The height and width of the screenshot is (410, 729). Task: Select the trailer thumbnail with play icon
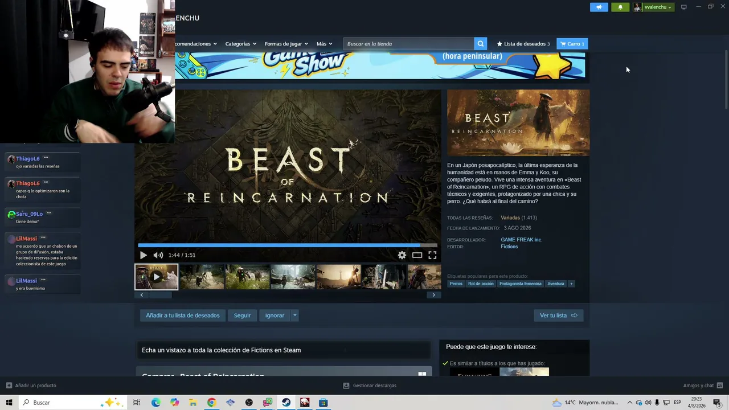pyautogui.click(x=156, y=277)
